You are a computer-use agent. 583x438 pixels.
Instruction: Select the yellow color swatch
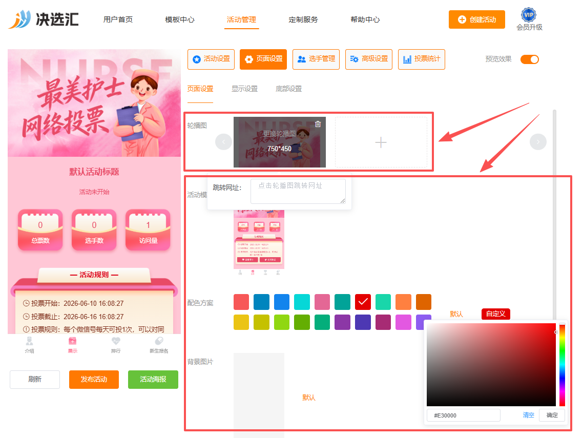coord(241,322)
